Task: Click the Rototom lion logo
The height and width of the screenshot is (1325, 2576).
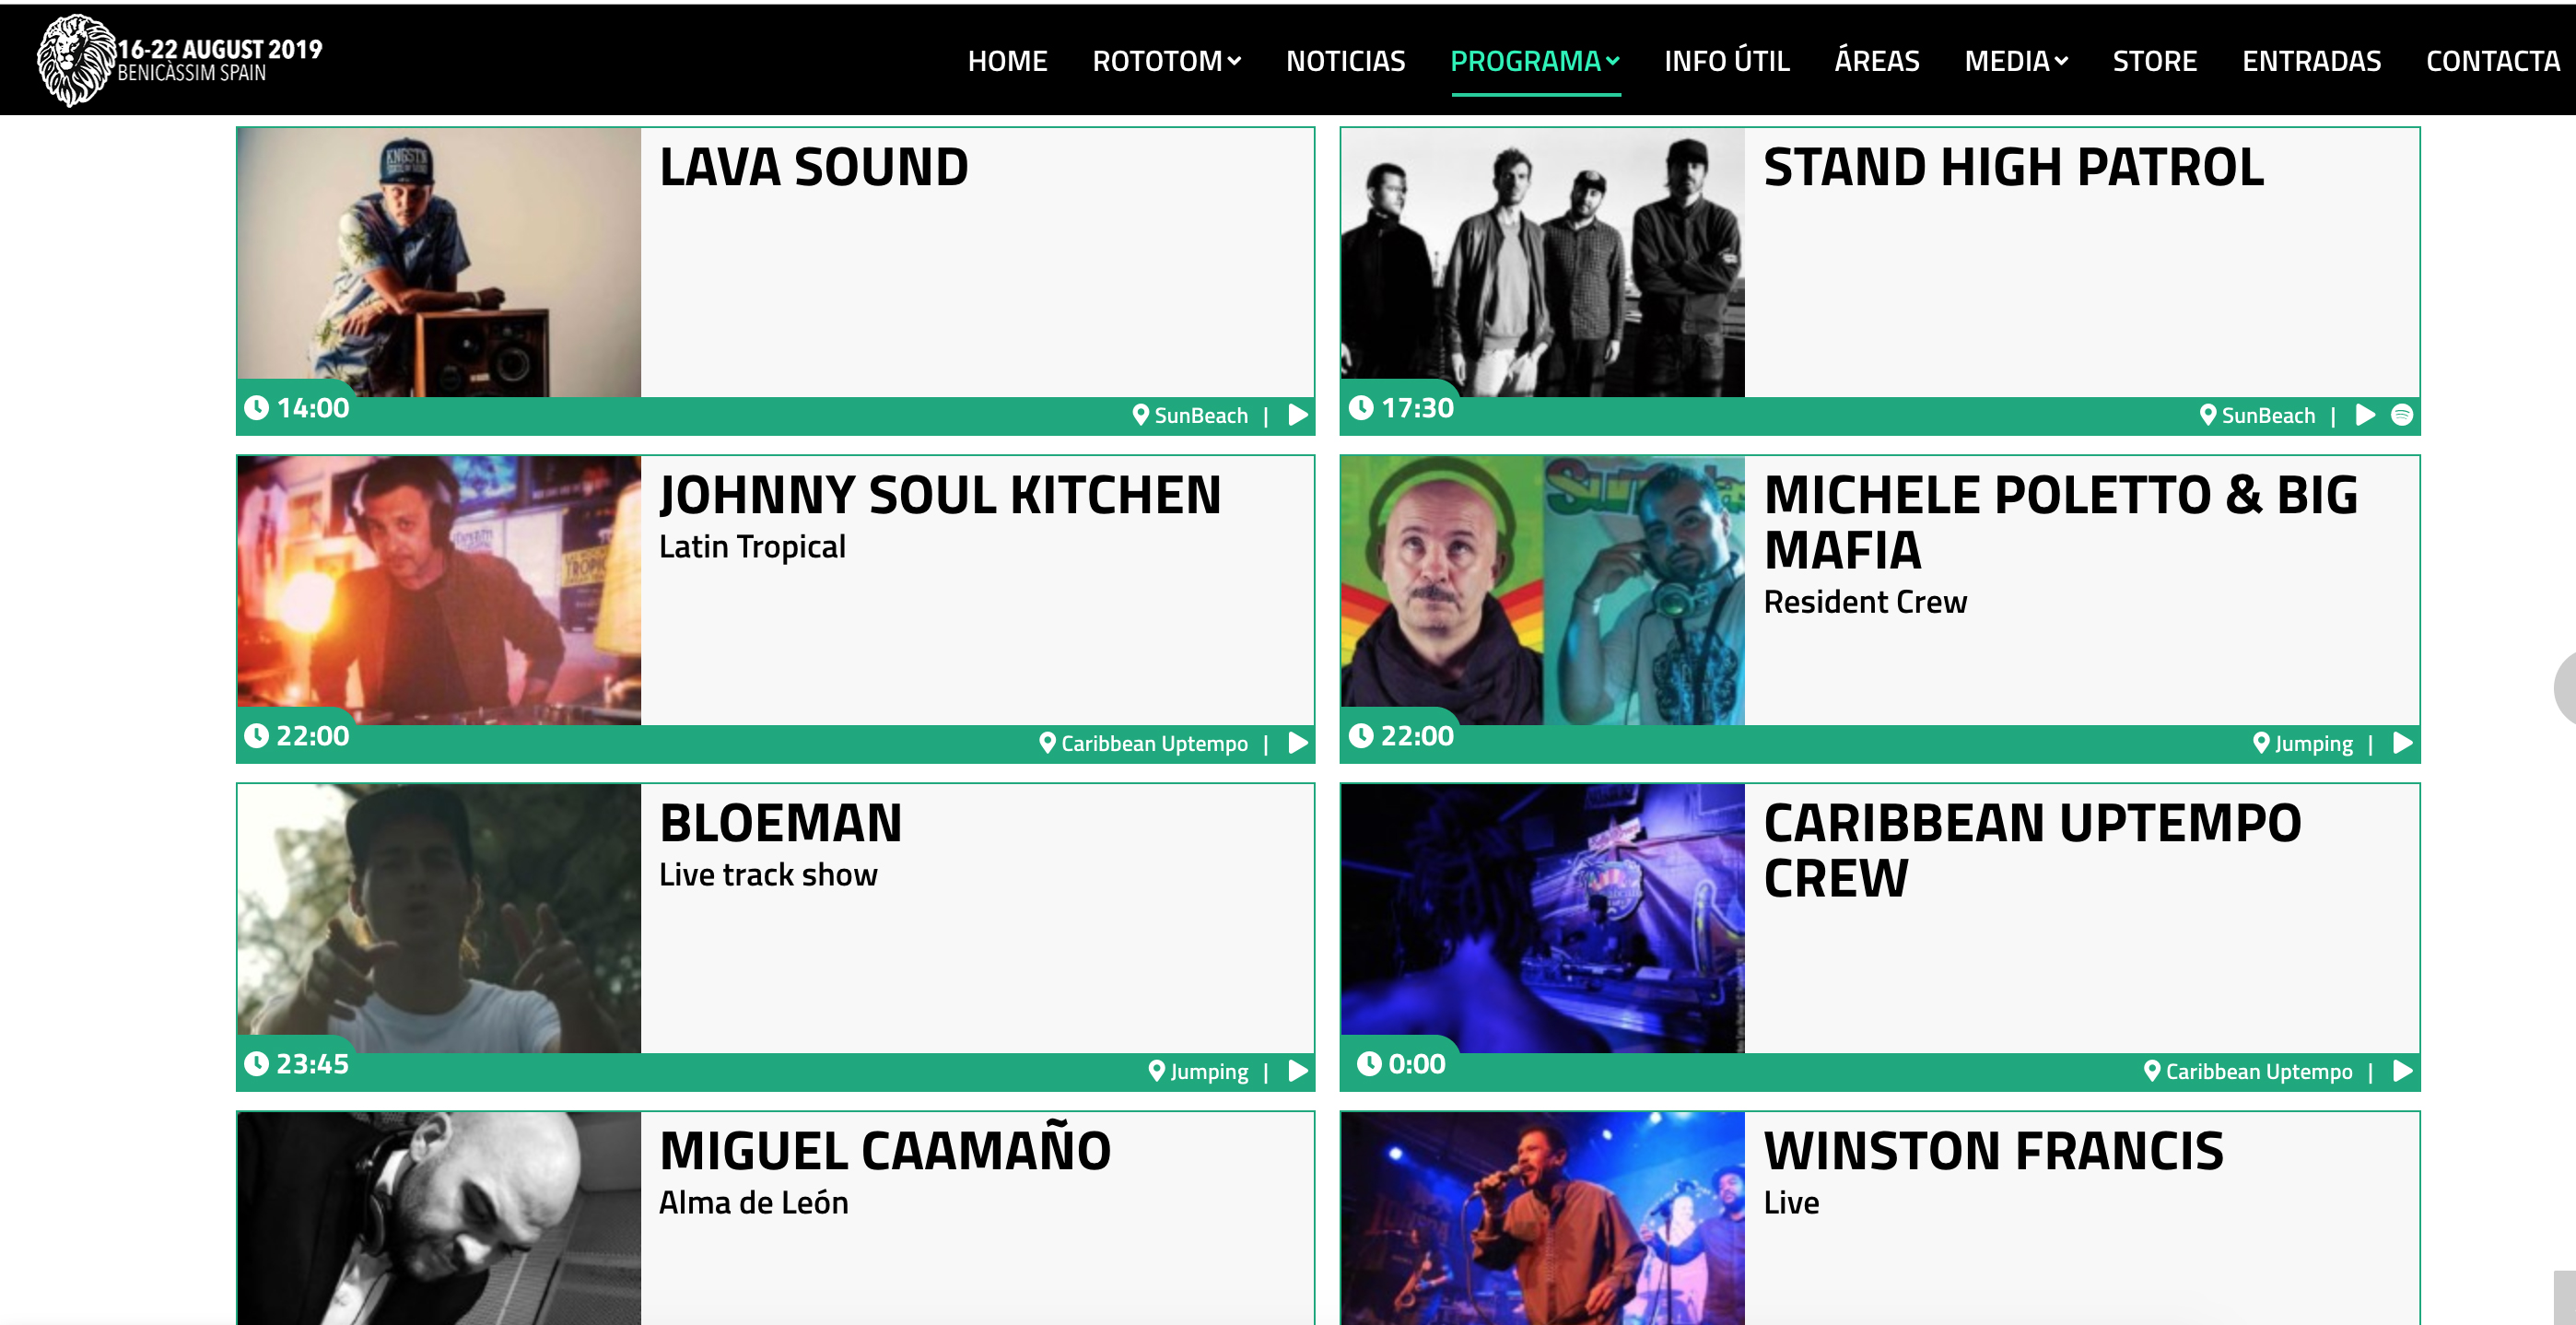Action: click(x=76, y=60)
